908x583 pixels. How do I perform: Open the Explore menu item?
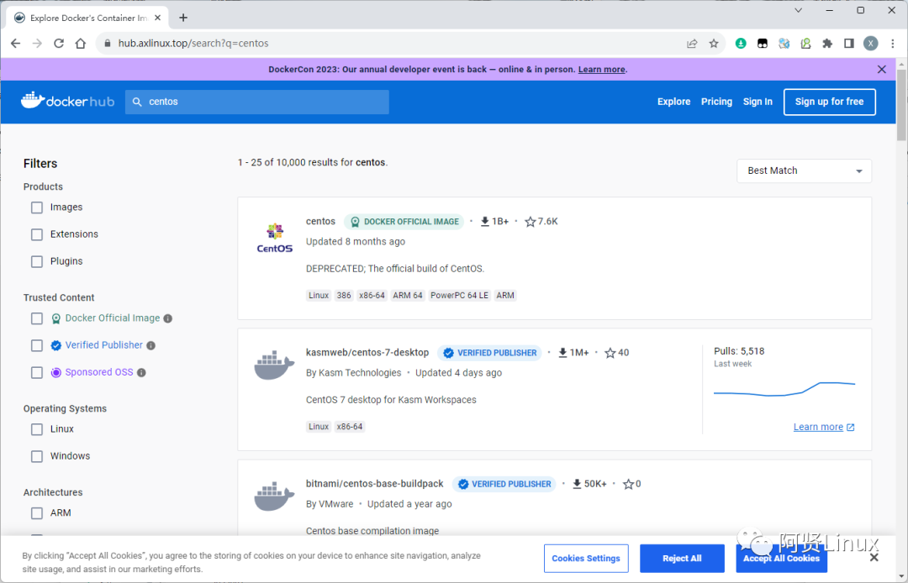673,102
